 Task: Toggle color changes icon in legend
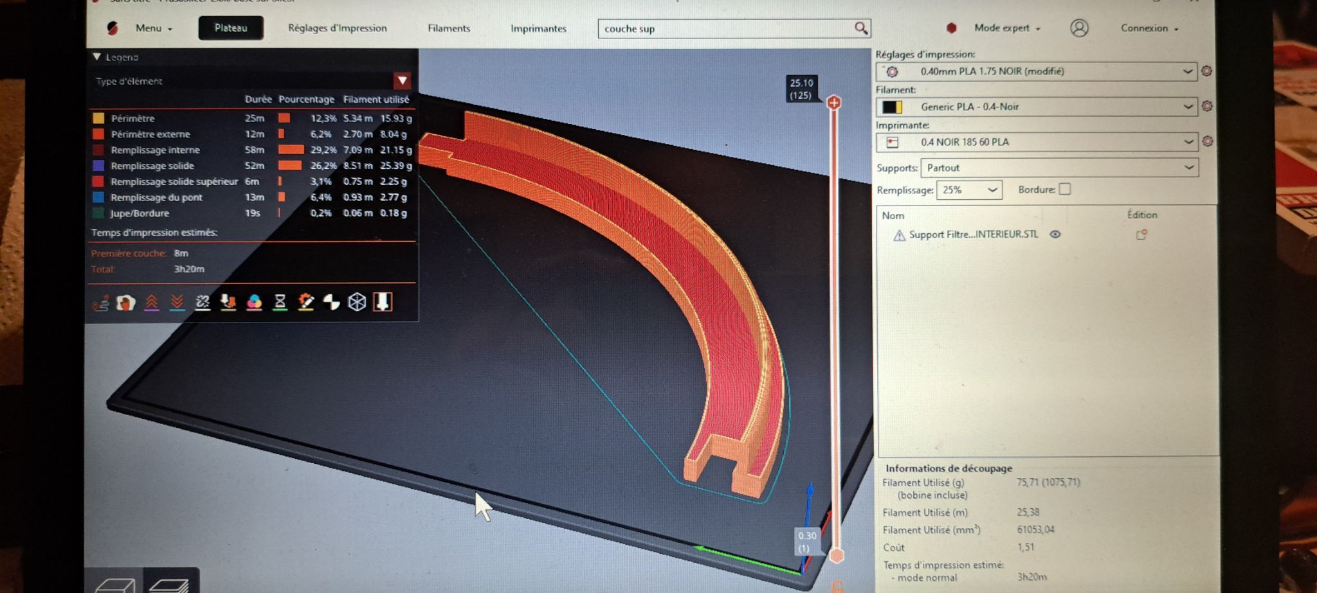click(x=255, y=303)
